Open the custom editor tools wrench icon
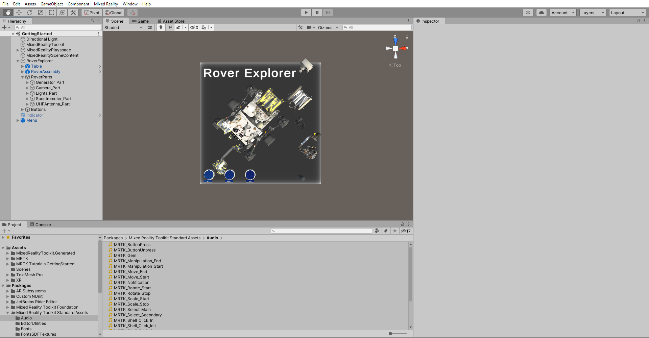Image resolution: width=649 pixels, height=338 pixels. coord(73,13)
